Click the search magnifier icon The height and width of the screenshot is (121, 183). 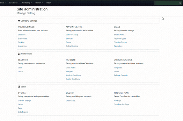point(180,3)
